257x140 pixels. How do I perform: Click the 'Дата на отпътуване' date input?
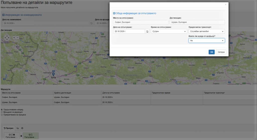coord(129,31)
